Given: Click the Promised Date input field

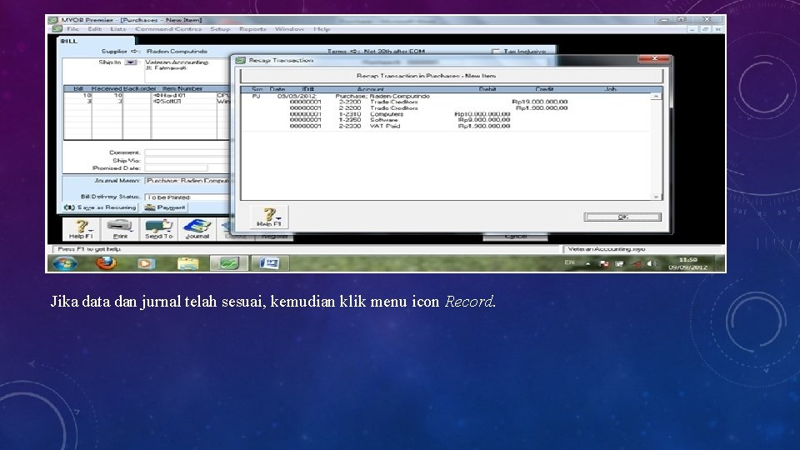Looking at the screenshot, I should tap(176, 167).
